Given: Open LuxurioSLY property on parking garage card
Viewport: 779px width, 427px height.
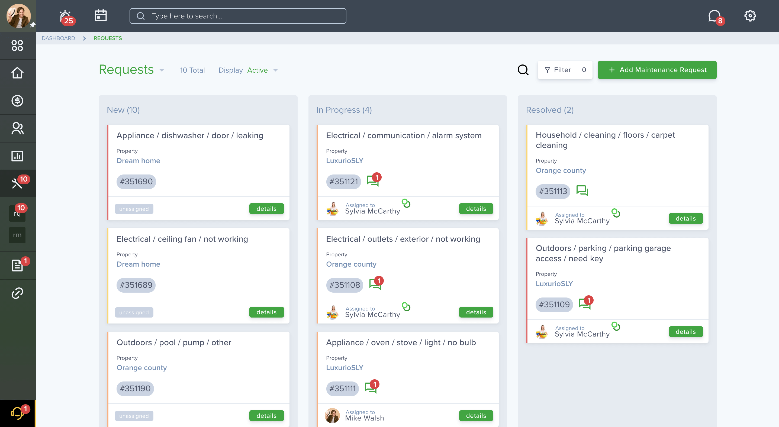Looking at the screenshot, I should (x=554, y=283).
